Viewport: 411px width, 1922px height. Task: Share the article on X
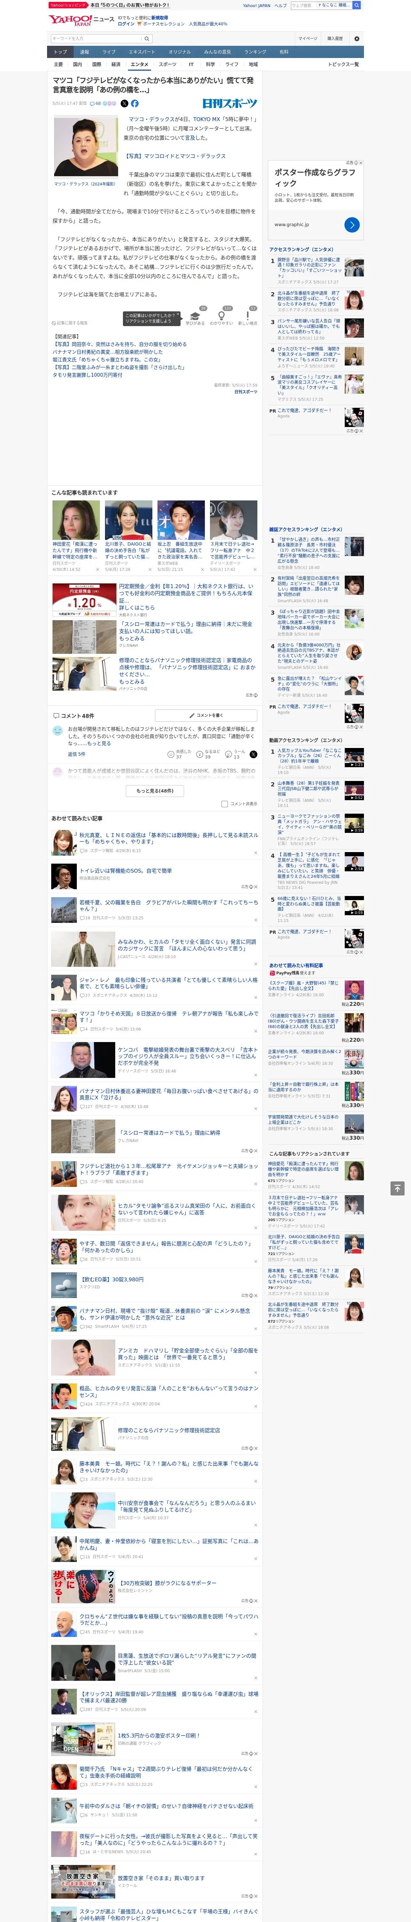pyautogui.click(x=125, y=104)
